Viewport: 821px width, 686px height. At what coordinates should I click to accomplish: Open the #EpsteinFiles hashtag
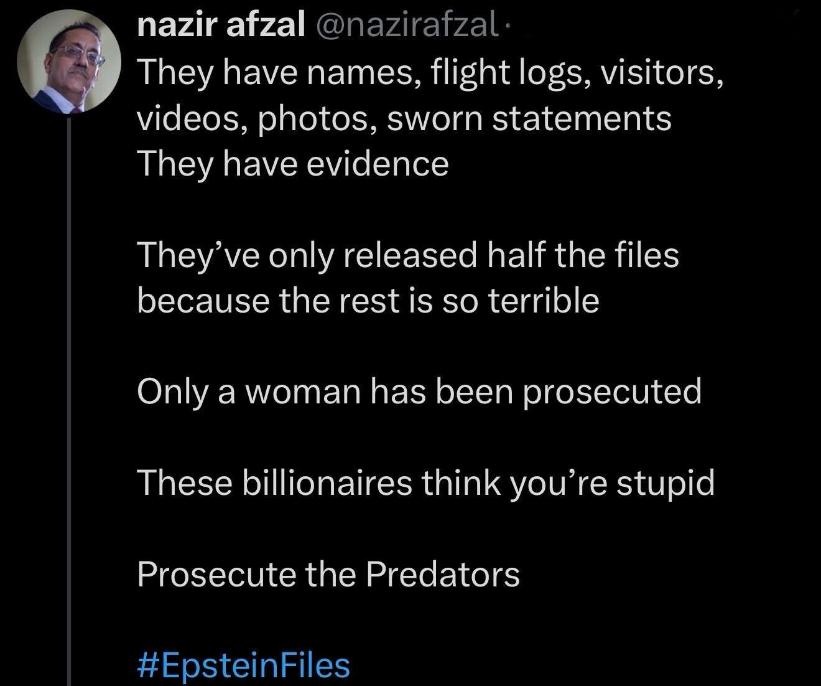[x=243, y=664]
